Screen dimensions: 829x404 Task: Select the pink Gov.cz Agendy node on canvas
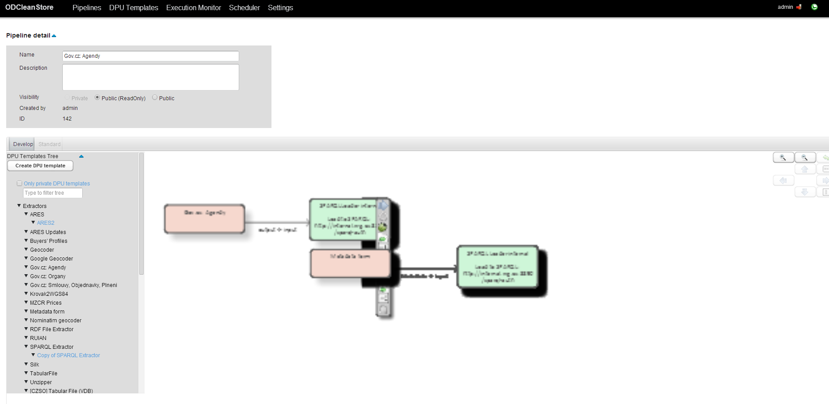(x=205, y=219)
